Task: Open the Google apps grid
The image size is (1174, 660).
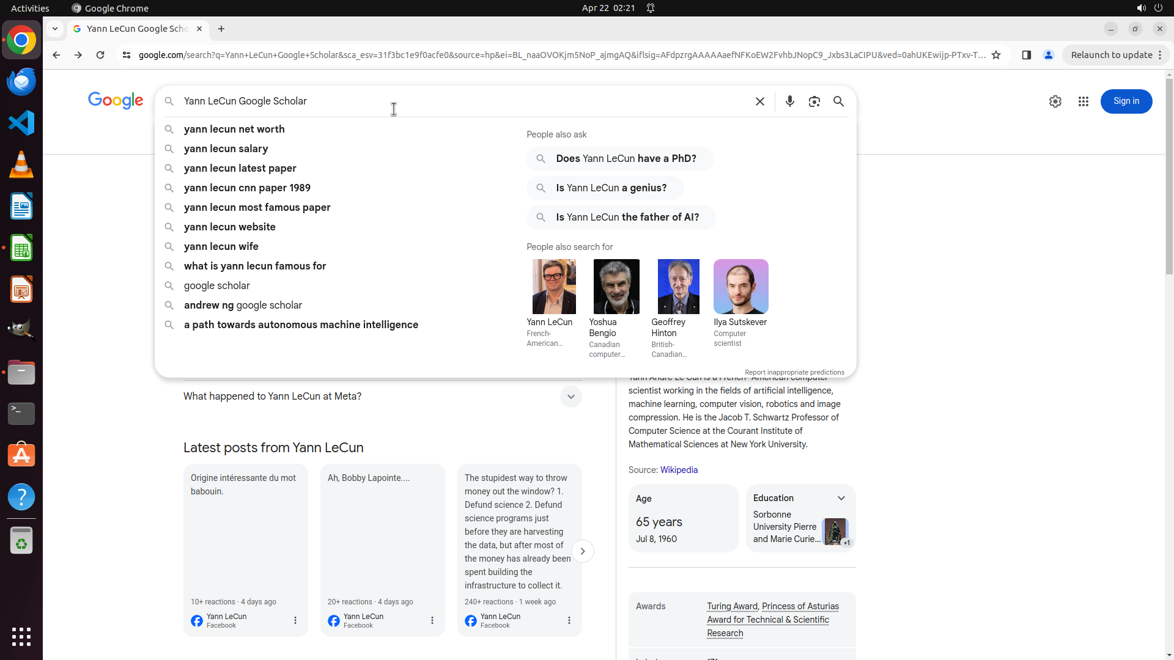Action: point(1083,101)
